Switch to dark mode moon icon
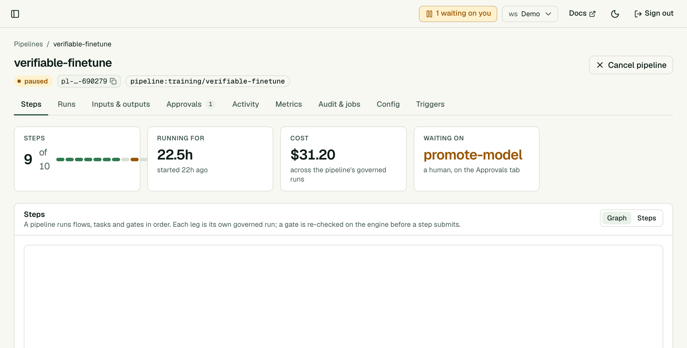687x348 pixels. click(x=615, y=14)
